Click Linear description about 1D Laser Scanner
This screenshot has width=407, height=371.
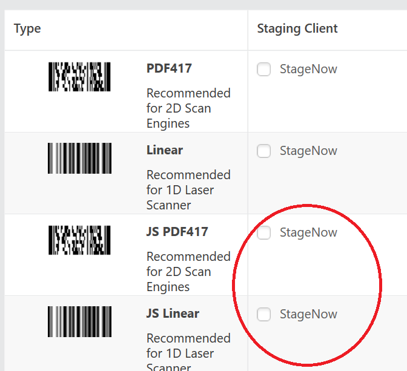(188, 190)
